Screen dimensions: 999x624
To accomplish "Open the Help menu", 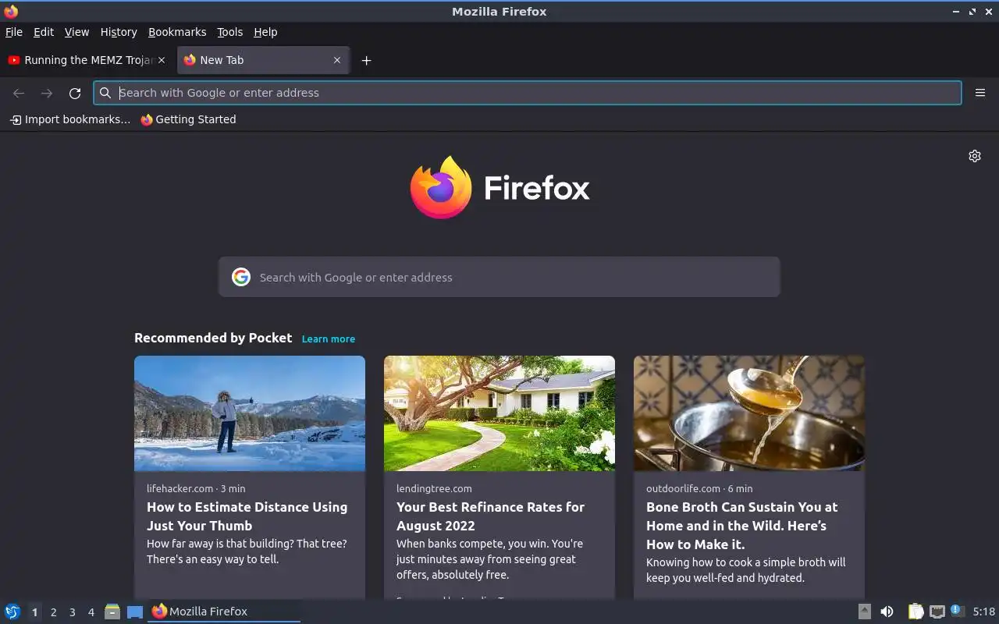I will pyautogui.click(x=265, y=32).
